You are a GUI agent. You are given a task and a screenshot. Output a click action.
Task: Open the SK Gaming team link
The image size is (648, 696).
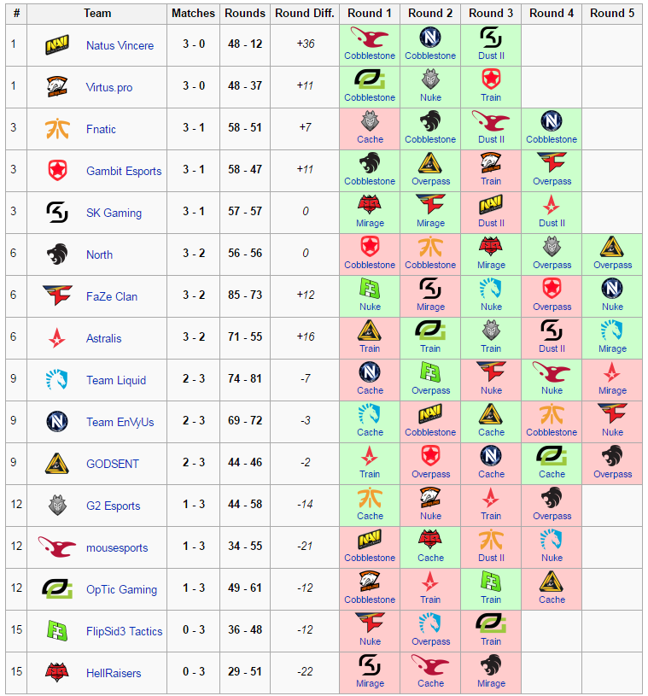(114, 213)
